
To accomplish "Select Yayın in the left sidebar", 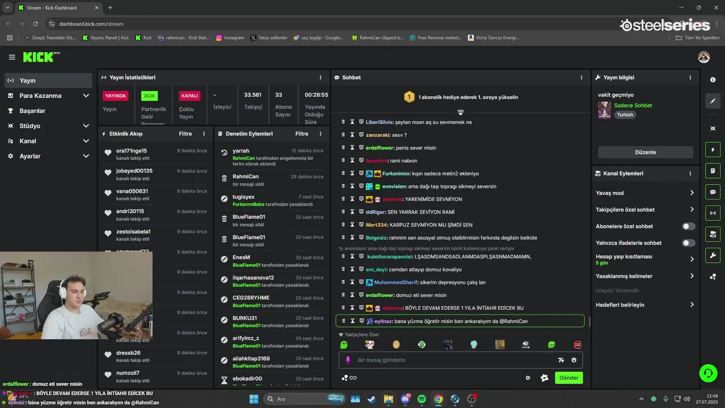I will click(48, 80).
